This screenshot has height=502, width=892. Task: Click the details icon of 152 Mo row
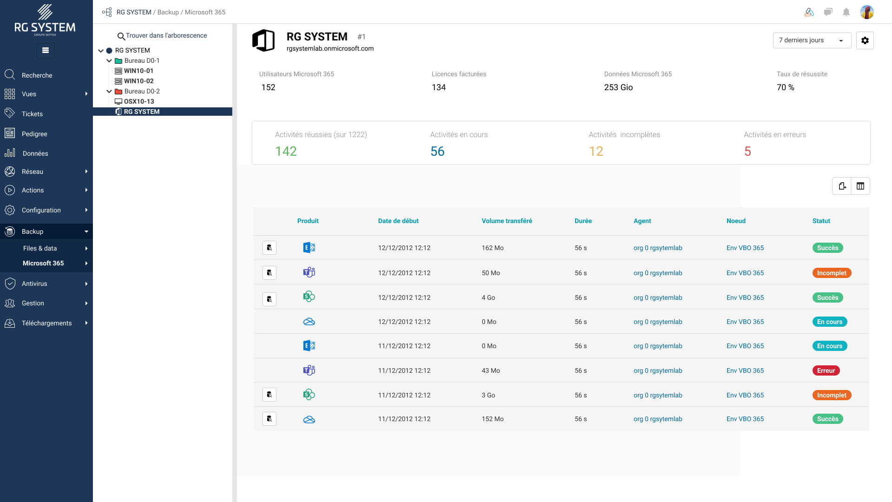tap(269, 419)
